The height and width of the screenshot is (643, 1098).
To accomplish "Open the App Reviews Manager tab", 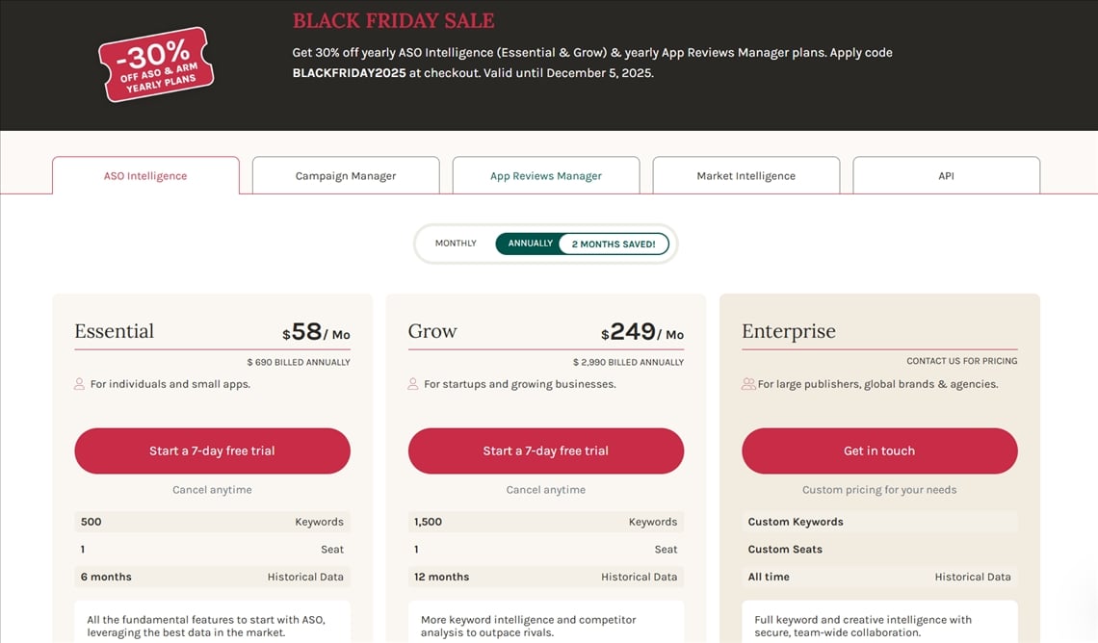I will (x=546, y=176).
